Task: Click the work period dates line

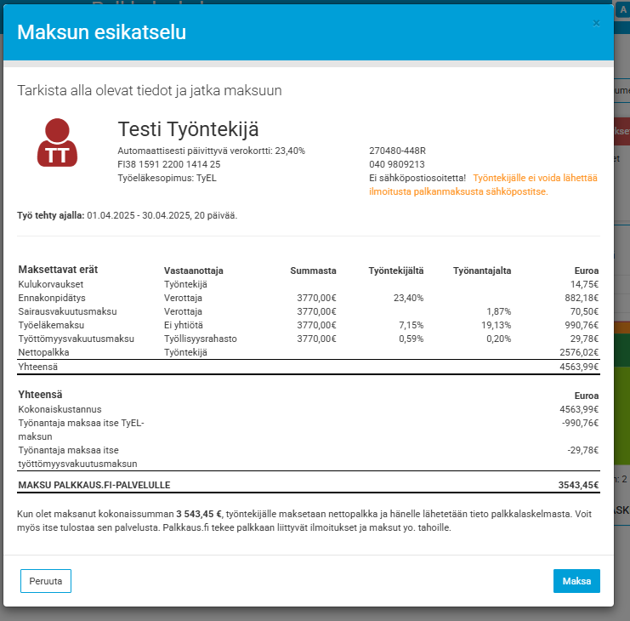Action: click(x=127, y=215)
